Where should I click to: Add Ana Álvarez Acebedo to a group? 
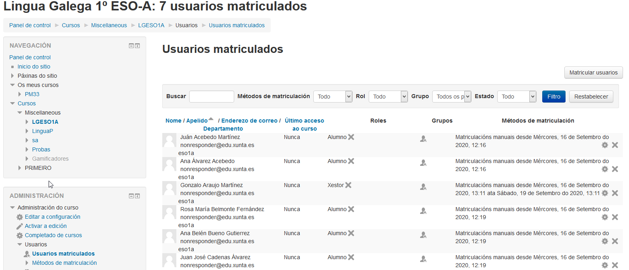pyautogui.click(x=423, y=163)
